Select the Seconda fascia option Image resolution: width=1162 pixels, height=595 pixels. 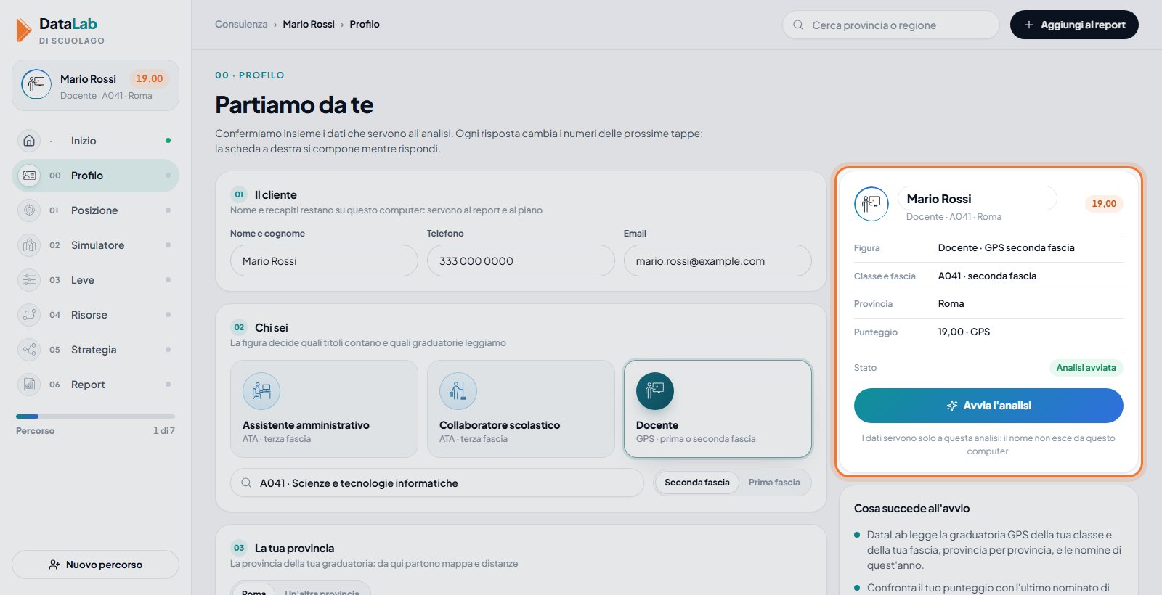coord(697,483)
